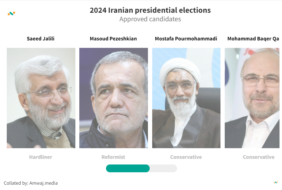Open the photo under Saeed Jalili
The width and height of the screenshot is (282, 190).
pos(41,98)
